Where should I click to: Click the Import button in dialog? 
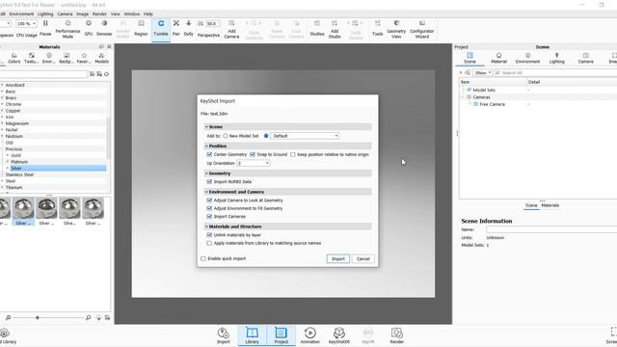(338, 259)
